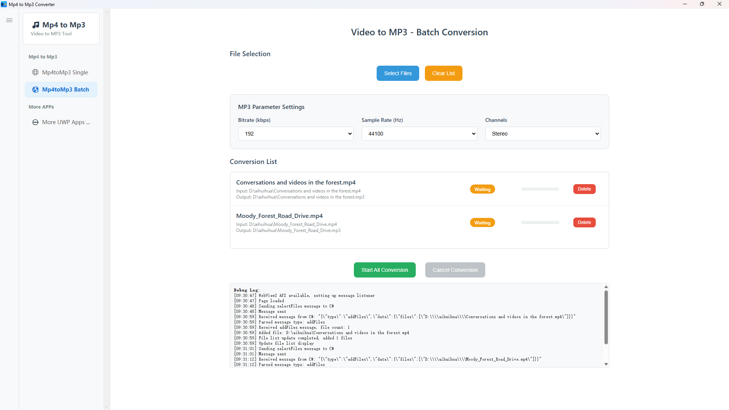Change the Sample Rate selection
The width and height of the screenshot is (729, 410).
419,133
